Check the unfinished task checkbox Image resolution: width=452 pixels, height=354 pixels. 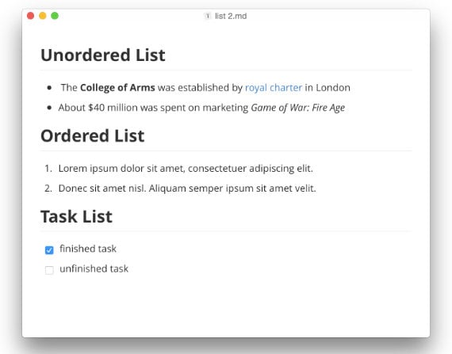[x=49, y=270]
